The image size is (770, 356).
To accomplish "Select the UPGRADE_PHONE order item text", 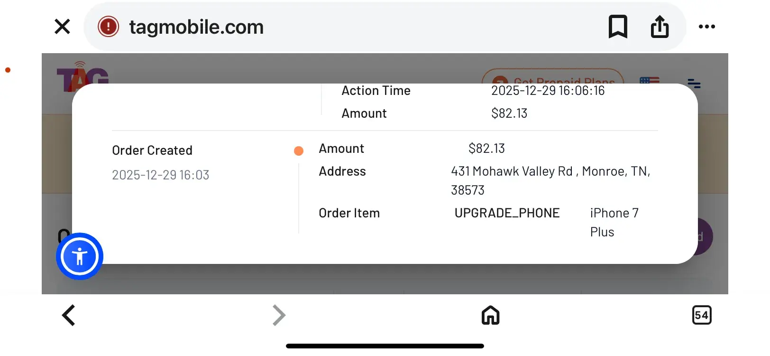I will [507, 213].
